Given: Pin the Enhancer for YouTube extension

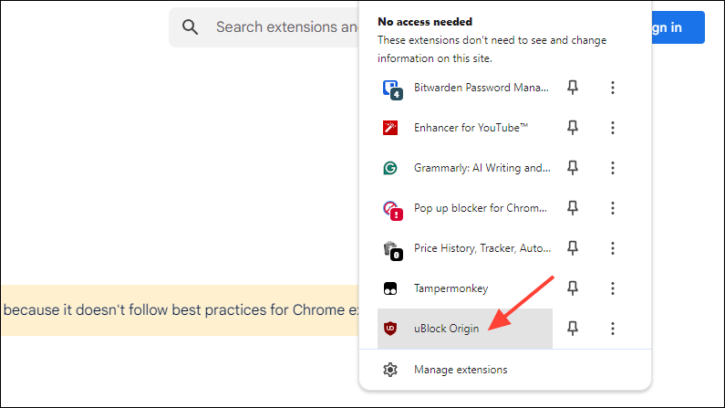Looking at the screenshot, I should [573, 128].
